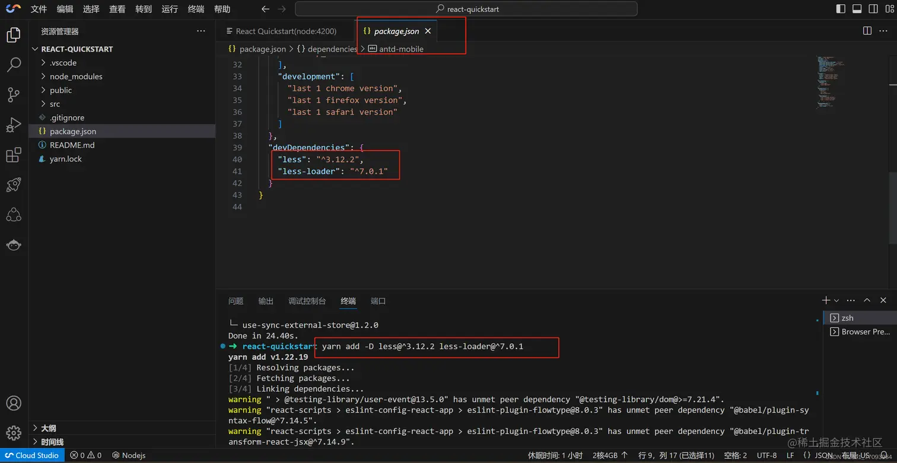897x463 pixels.
Task: Switch to the 输出 panel tab
Action: point(266,301)
